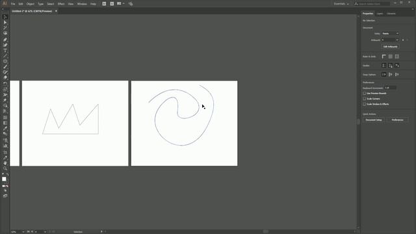Select the Zoom magnifier tool
This screenshot has height=234, width=416.
click(5, 168)
